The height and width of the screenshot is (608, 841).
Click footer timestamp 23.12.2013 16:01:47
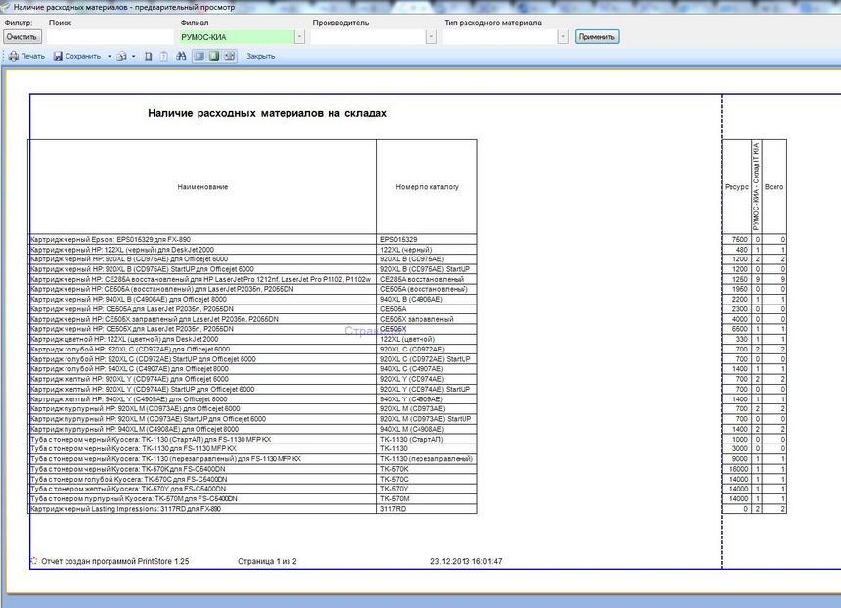466,561
